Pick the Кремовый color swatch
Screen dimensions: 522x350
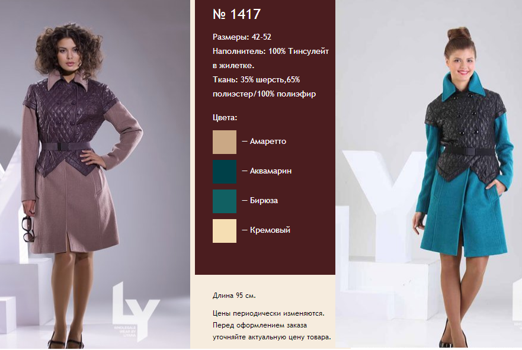click(225, 231)
